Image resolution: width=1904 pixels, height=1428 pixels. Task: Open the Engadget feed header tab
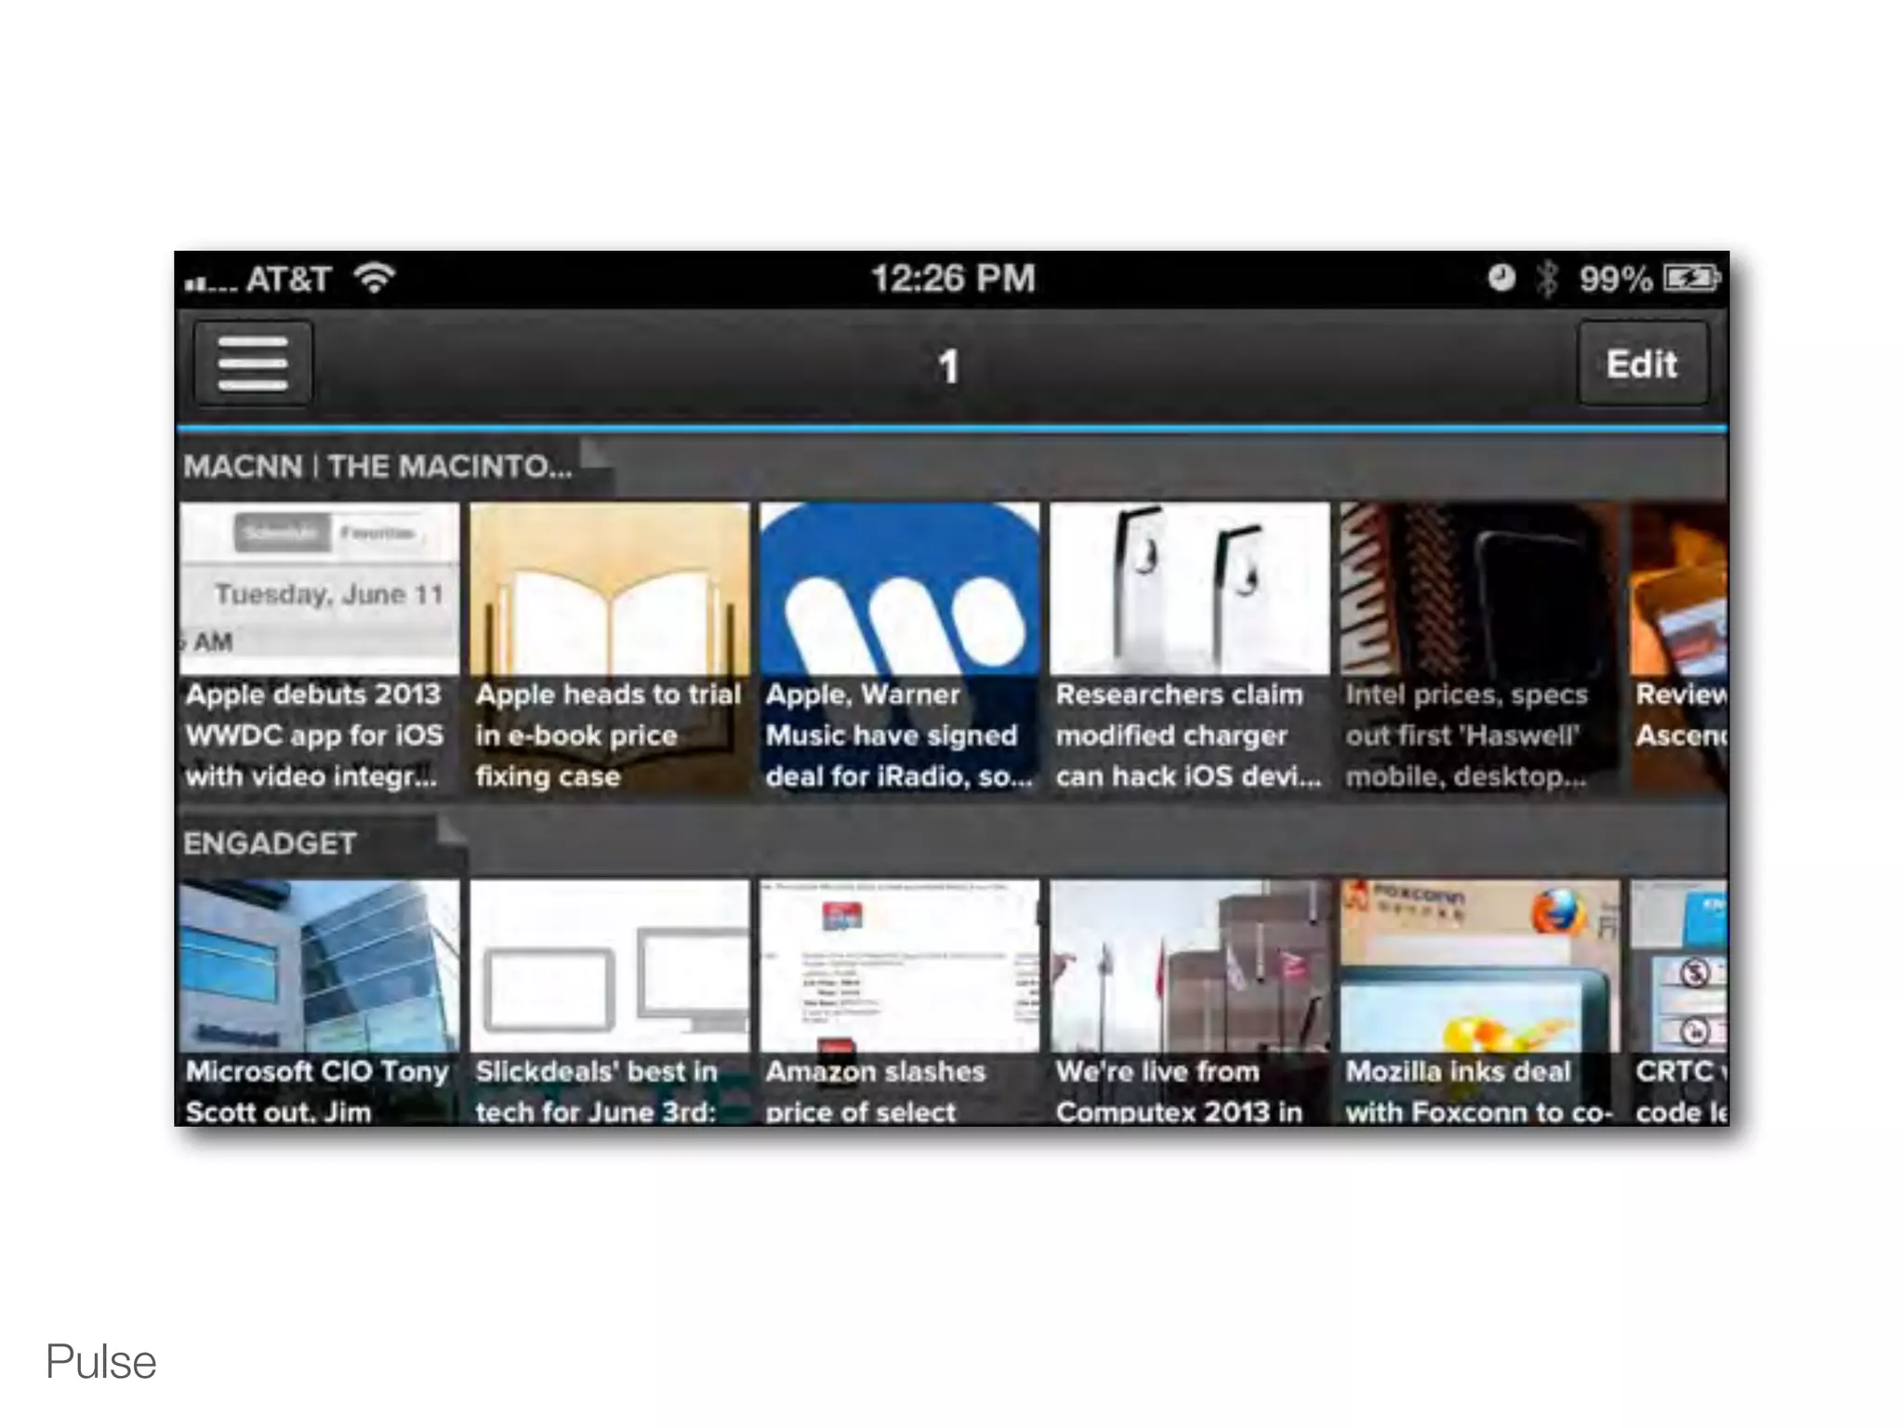coord(271,843)
